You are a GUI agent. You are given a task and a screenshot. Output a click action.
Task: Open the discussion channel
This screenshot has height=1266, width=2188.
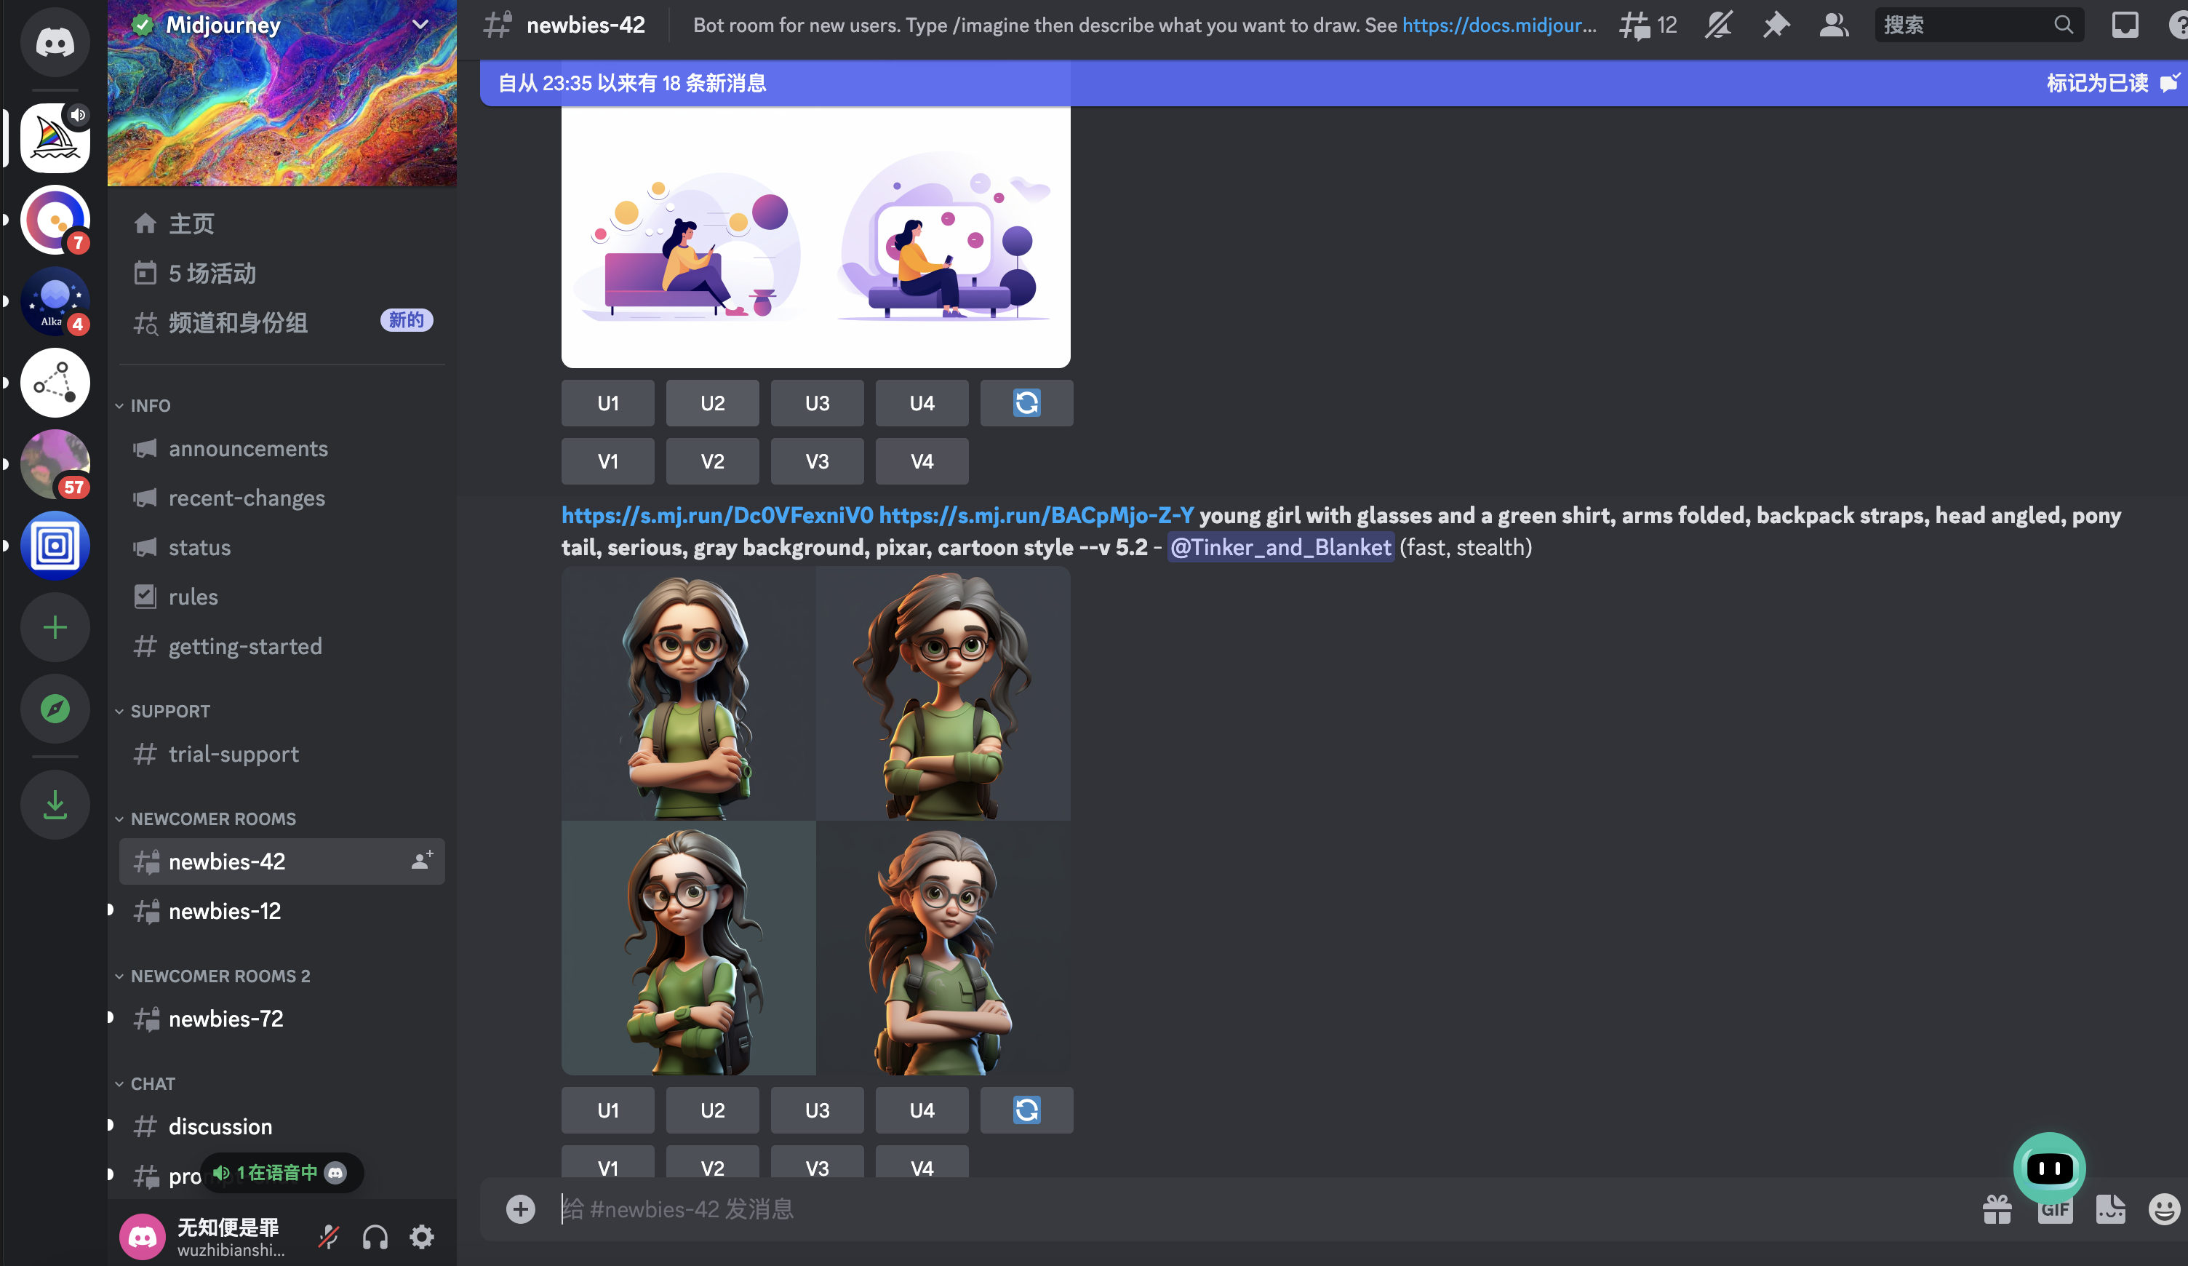point(282,1127)
